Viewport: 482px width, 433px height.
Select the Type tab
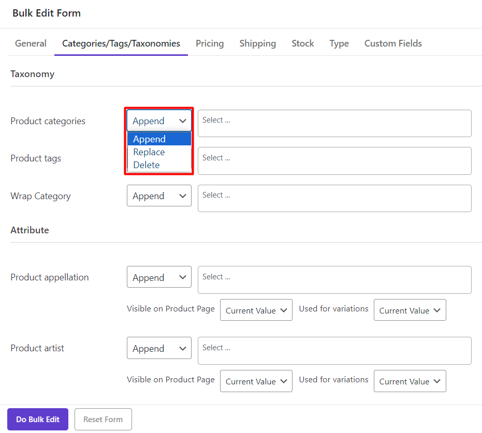[x=339, y=43]
